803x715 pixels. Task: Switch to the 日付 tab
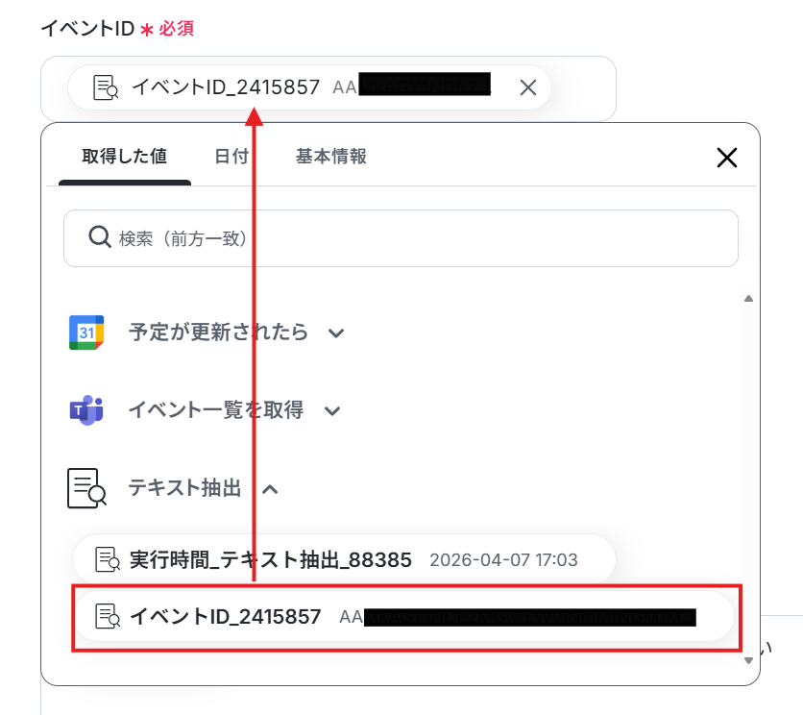coord(231,157)
